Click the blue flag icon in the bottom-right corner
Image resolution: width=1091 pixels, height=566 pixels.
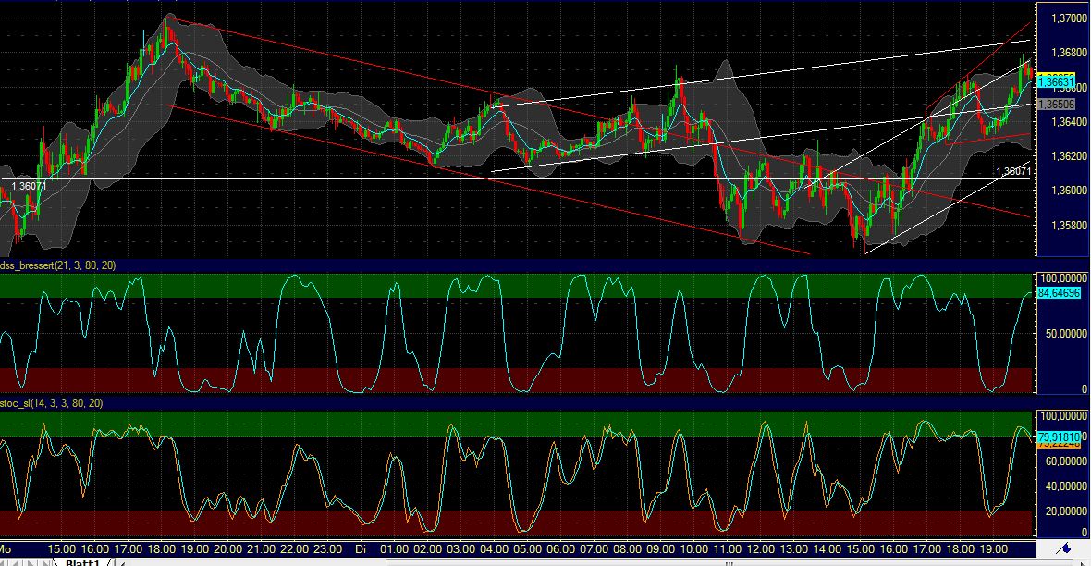[x=1063, y=548]
